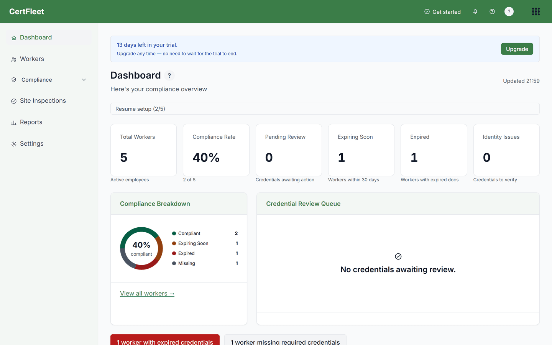552x345 pixels.
Task: Open the Reports section
Action: (x=49, y=122)
